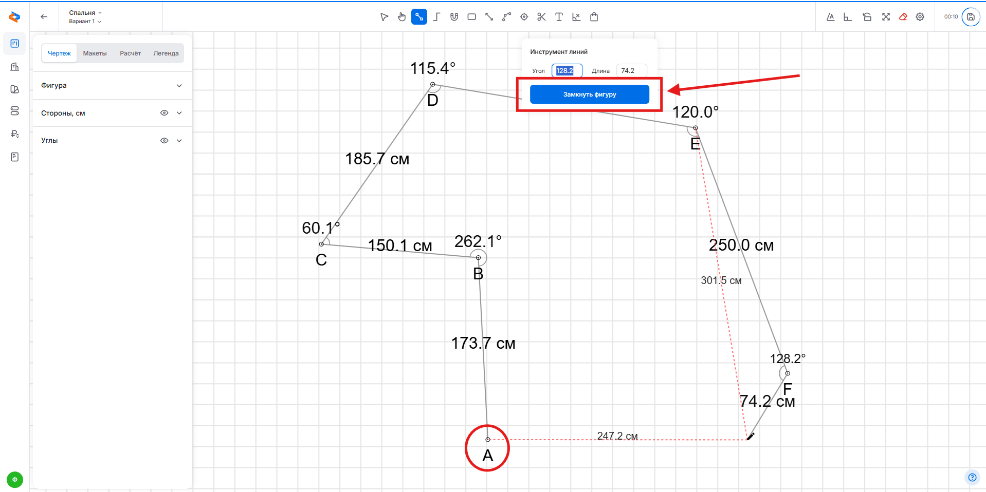
Task: Expand the Фигура section
Action: [x=179, y=86]
